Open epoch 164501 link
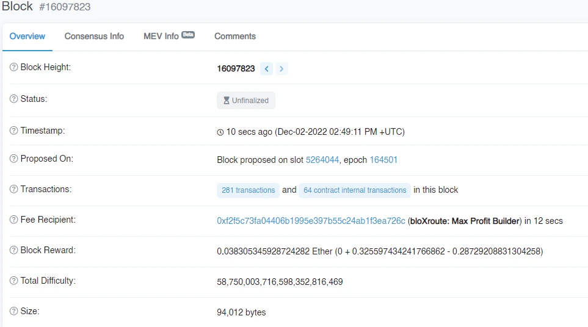 383,160
